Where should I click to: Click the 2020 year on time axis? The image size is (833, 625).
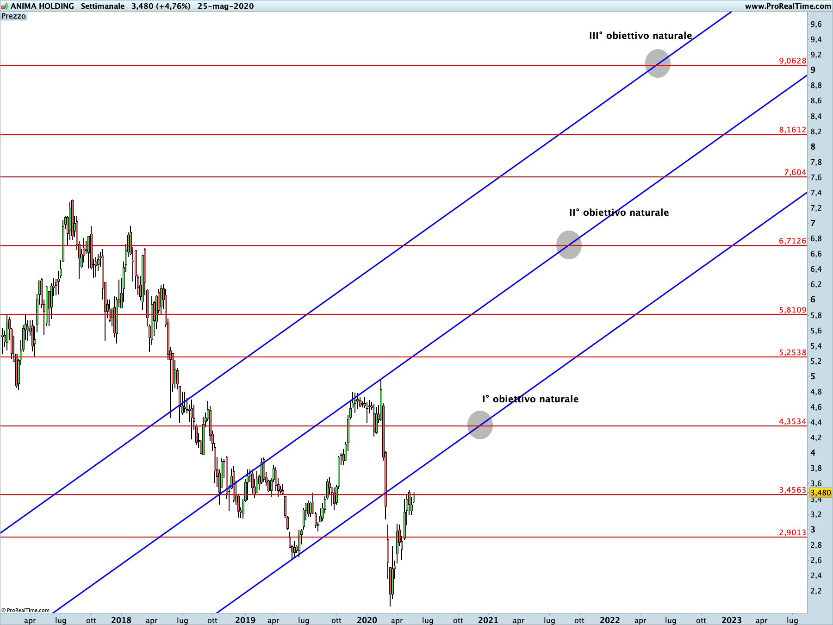(367, 620)
